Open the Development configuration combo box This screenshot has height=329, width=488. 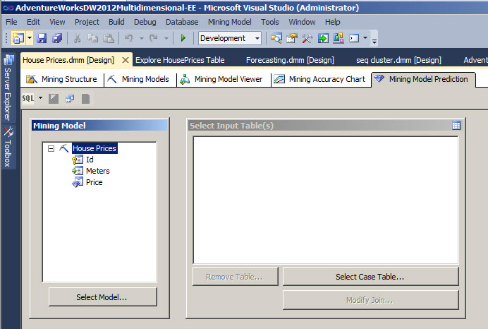point(230,38)
